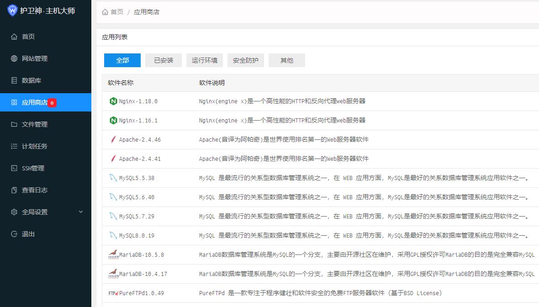The image size is (539, 307).
Task: Click the folder icon for 文件管理
Action: click(14, 124)
